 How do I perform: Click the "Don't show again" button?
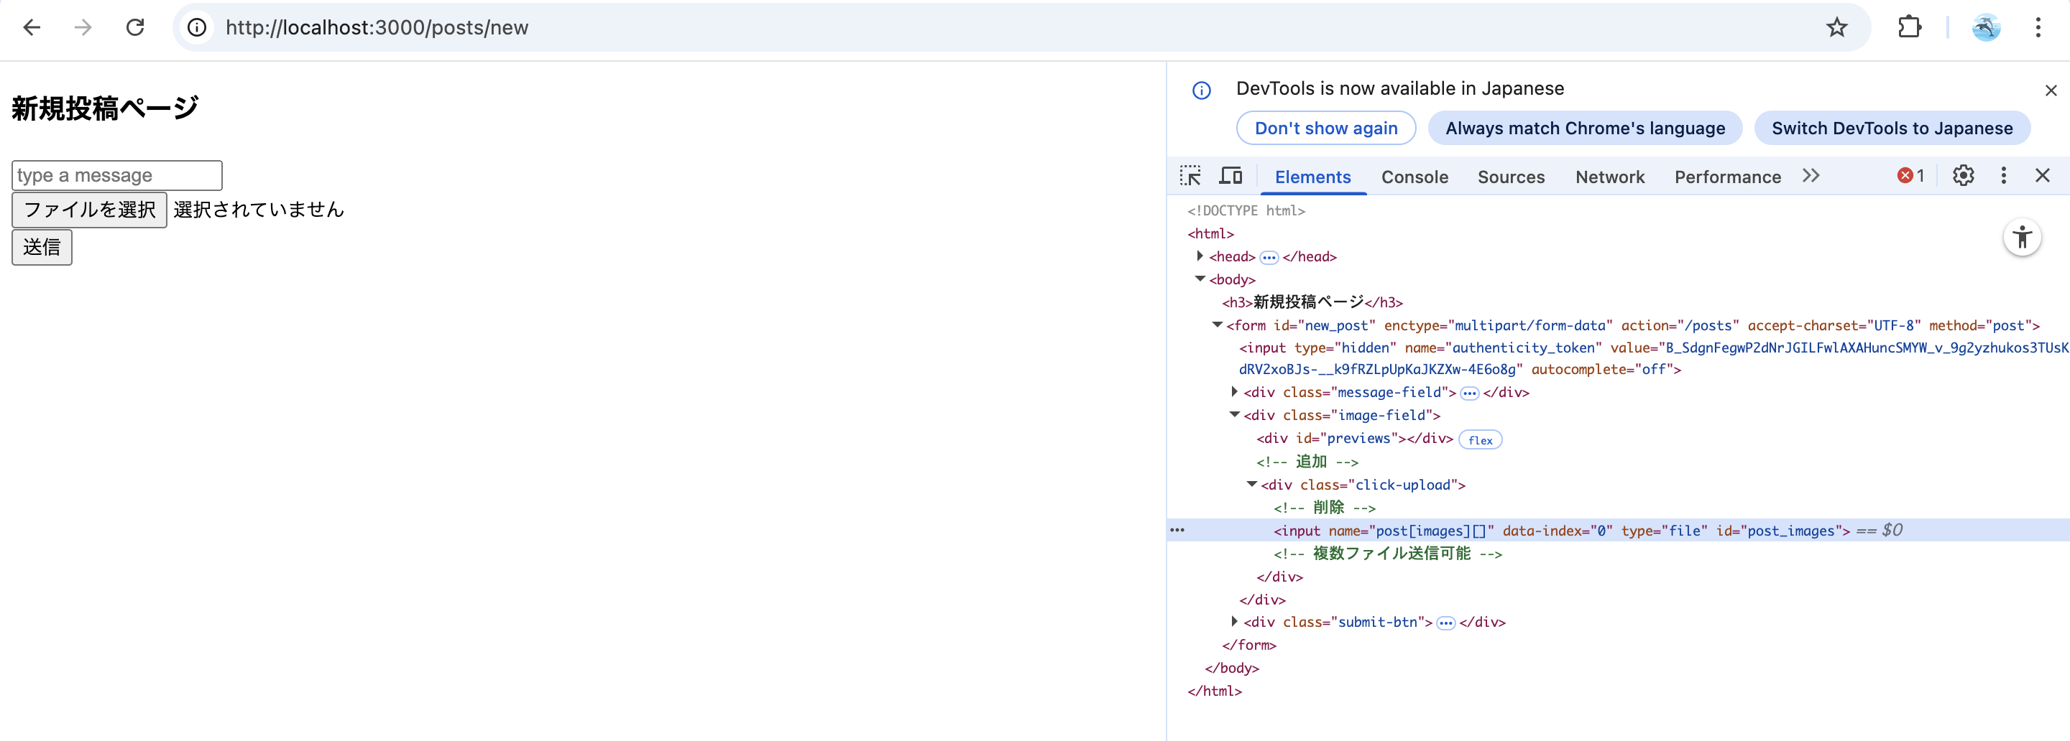(1326, 129)
